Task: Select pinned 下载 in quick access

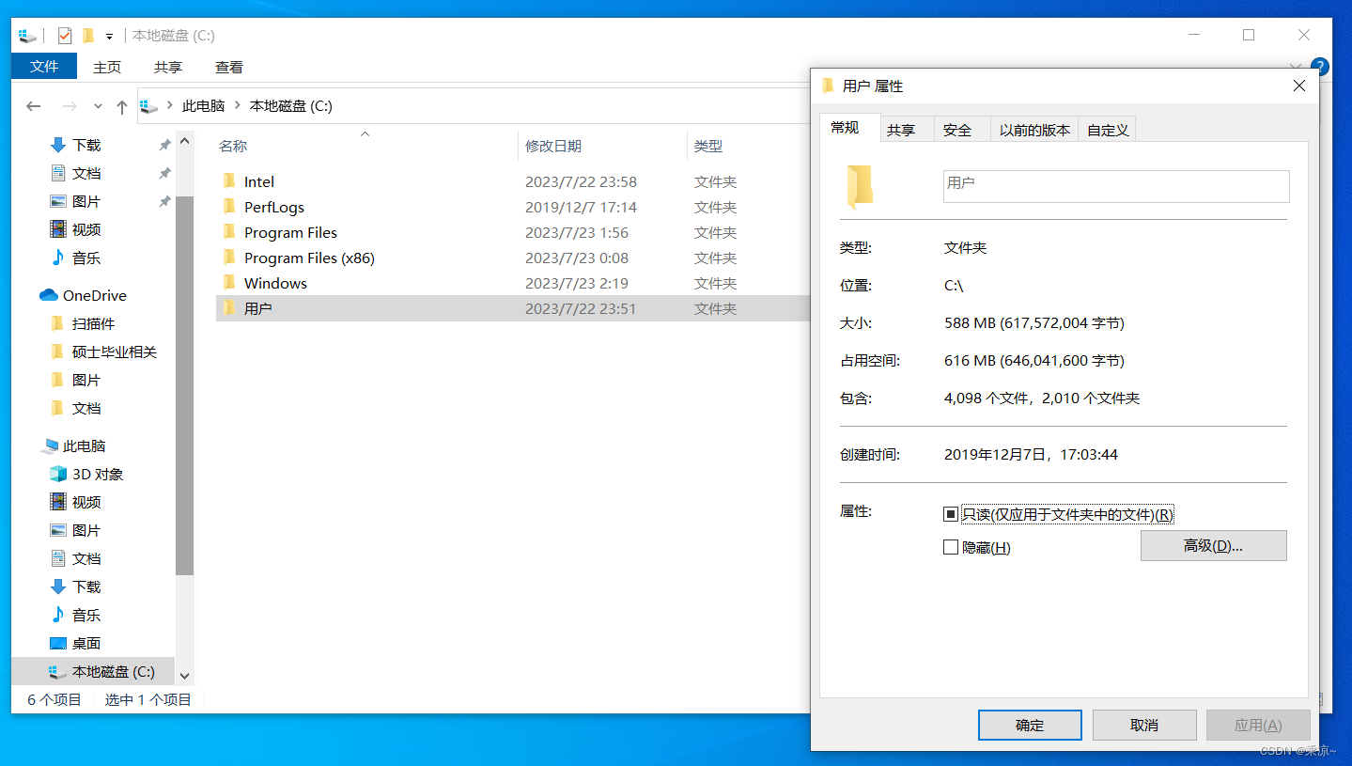Action: pos(86,145)
